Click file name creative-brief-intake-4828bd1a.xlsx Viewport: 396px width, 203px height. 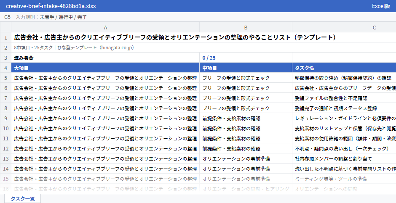pyautogui.click(x=51, y=6)
